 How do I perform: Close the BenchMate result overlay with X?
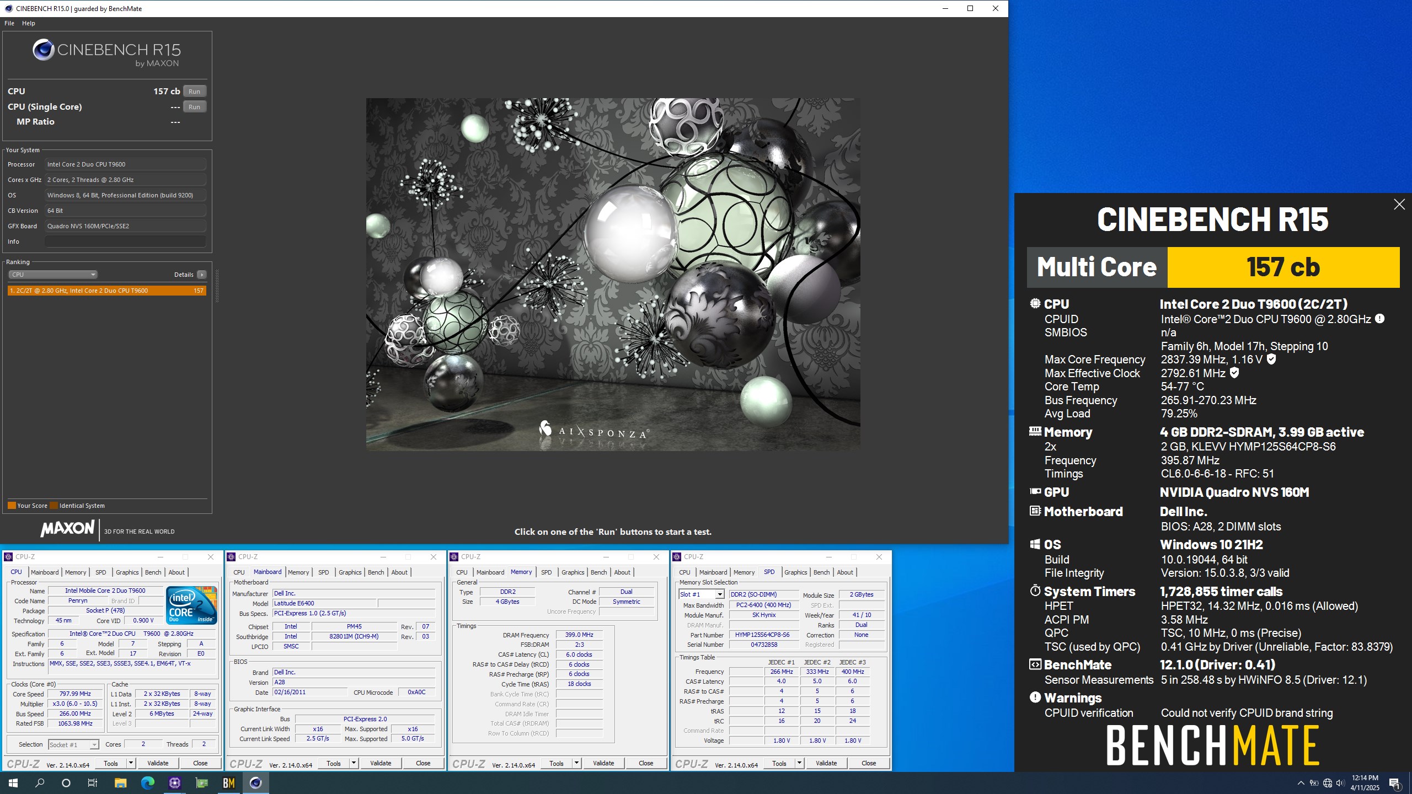[x=1399, y=205]
